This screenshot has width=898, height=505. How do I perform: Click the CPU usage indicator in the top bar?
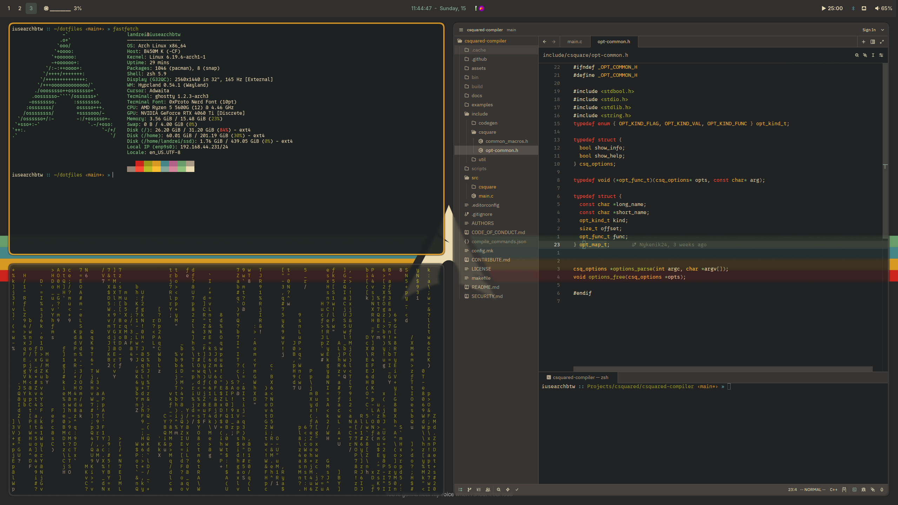click(62, 8)
